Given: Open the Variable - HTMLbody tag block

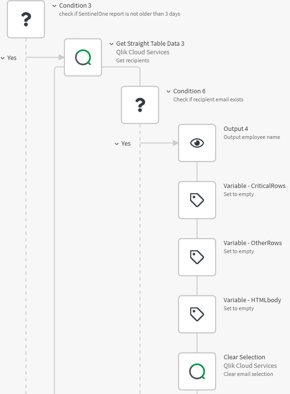Looking at the screenshot, I should click(x=197, y=314).
